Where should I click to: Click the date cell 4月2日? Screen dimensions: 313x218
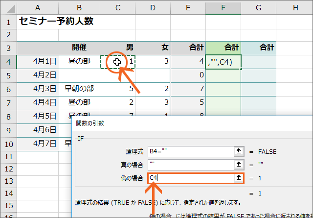click(38, 75)
